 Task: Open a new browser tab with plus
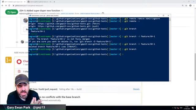click(54, 2)
